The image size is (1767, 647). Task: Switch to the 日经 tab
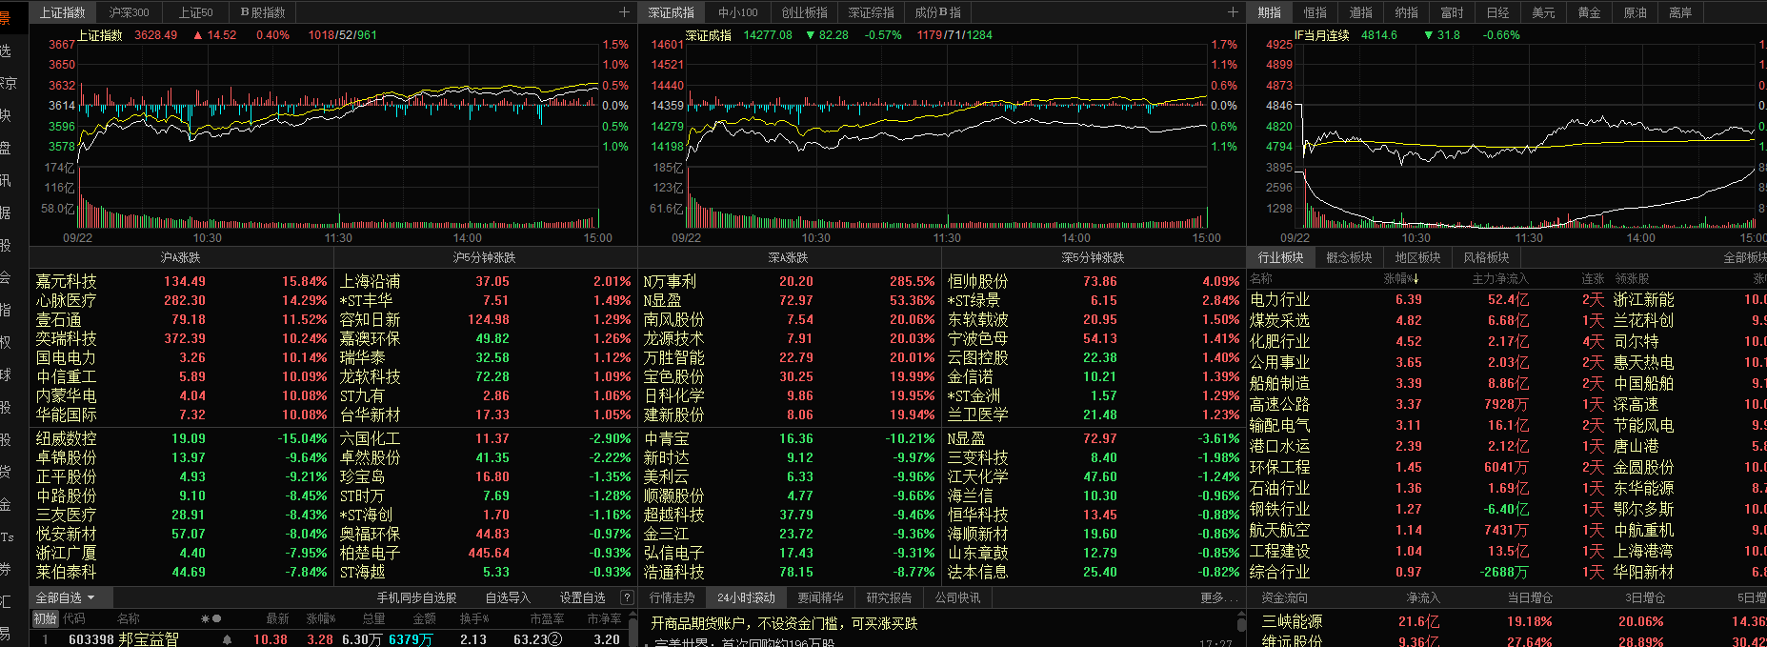tap(1497, 12)
